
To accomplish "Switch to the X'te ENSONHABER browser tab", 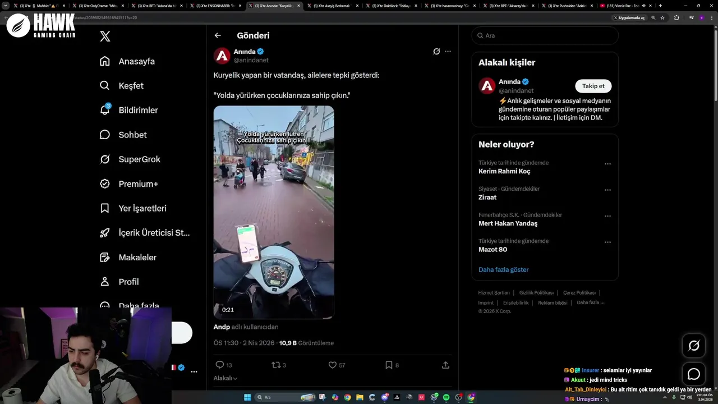I will [x=215, y=6].
